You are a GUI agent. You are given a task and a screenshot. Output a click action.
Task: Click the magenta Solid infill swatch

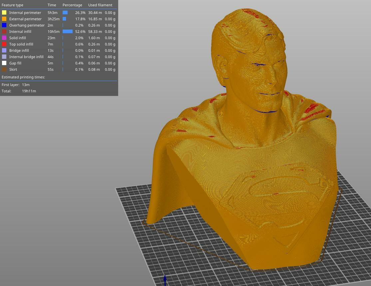click(x=4, y=38)
